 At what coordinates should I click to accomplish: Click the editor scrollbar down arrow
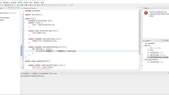(x=140, y=68)
